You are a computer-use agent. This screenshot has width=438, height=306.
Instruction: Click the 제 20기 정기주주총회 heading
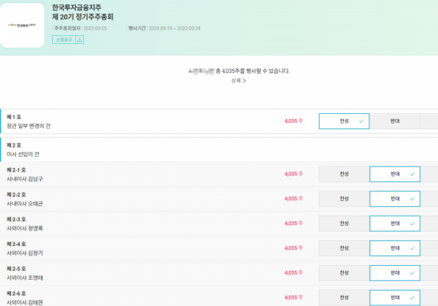[82, 17]
